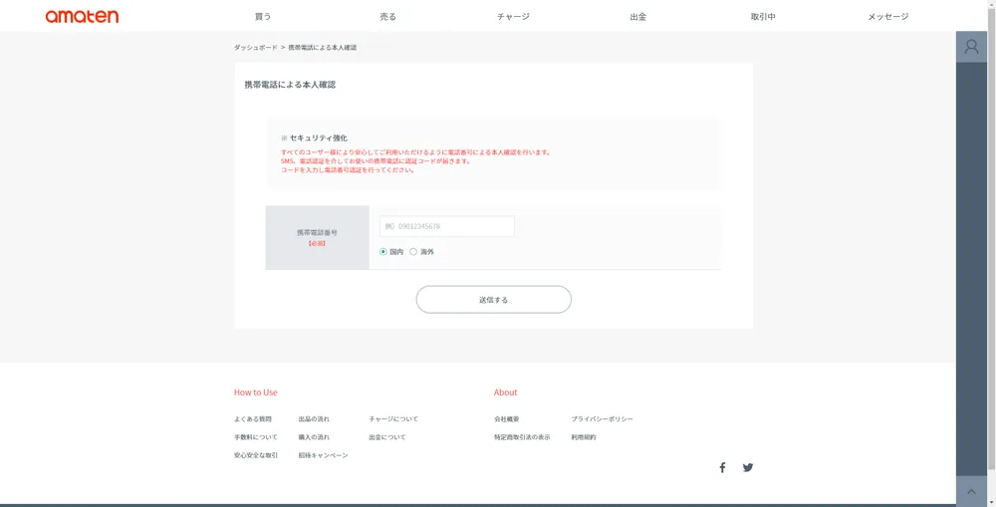Screen dimensions: 996x507
Task: Open 招待キャンペーン footer link
Action: [324, 455]
